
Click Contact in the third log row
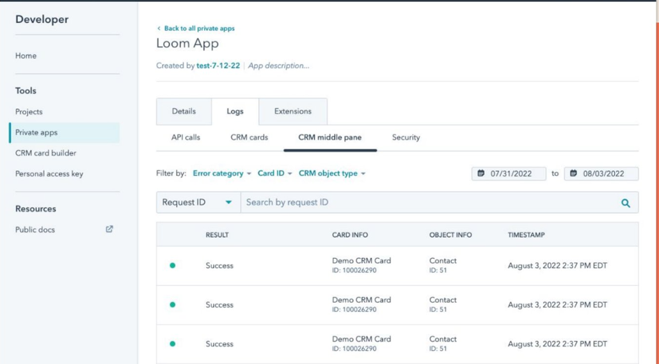[x=443, y=339]
